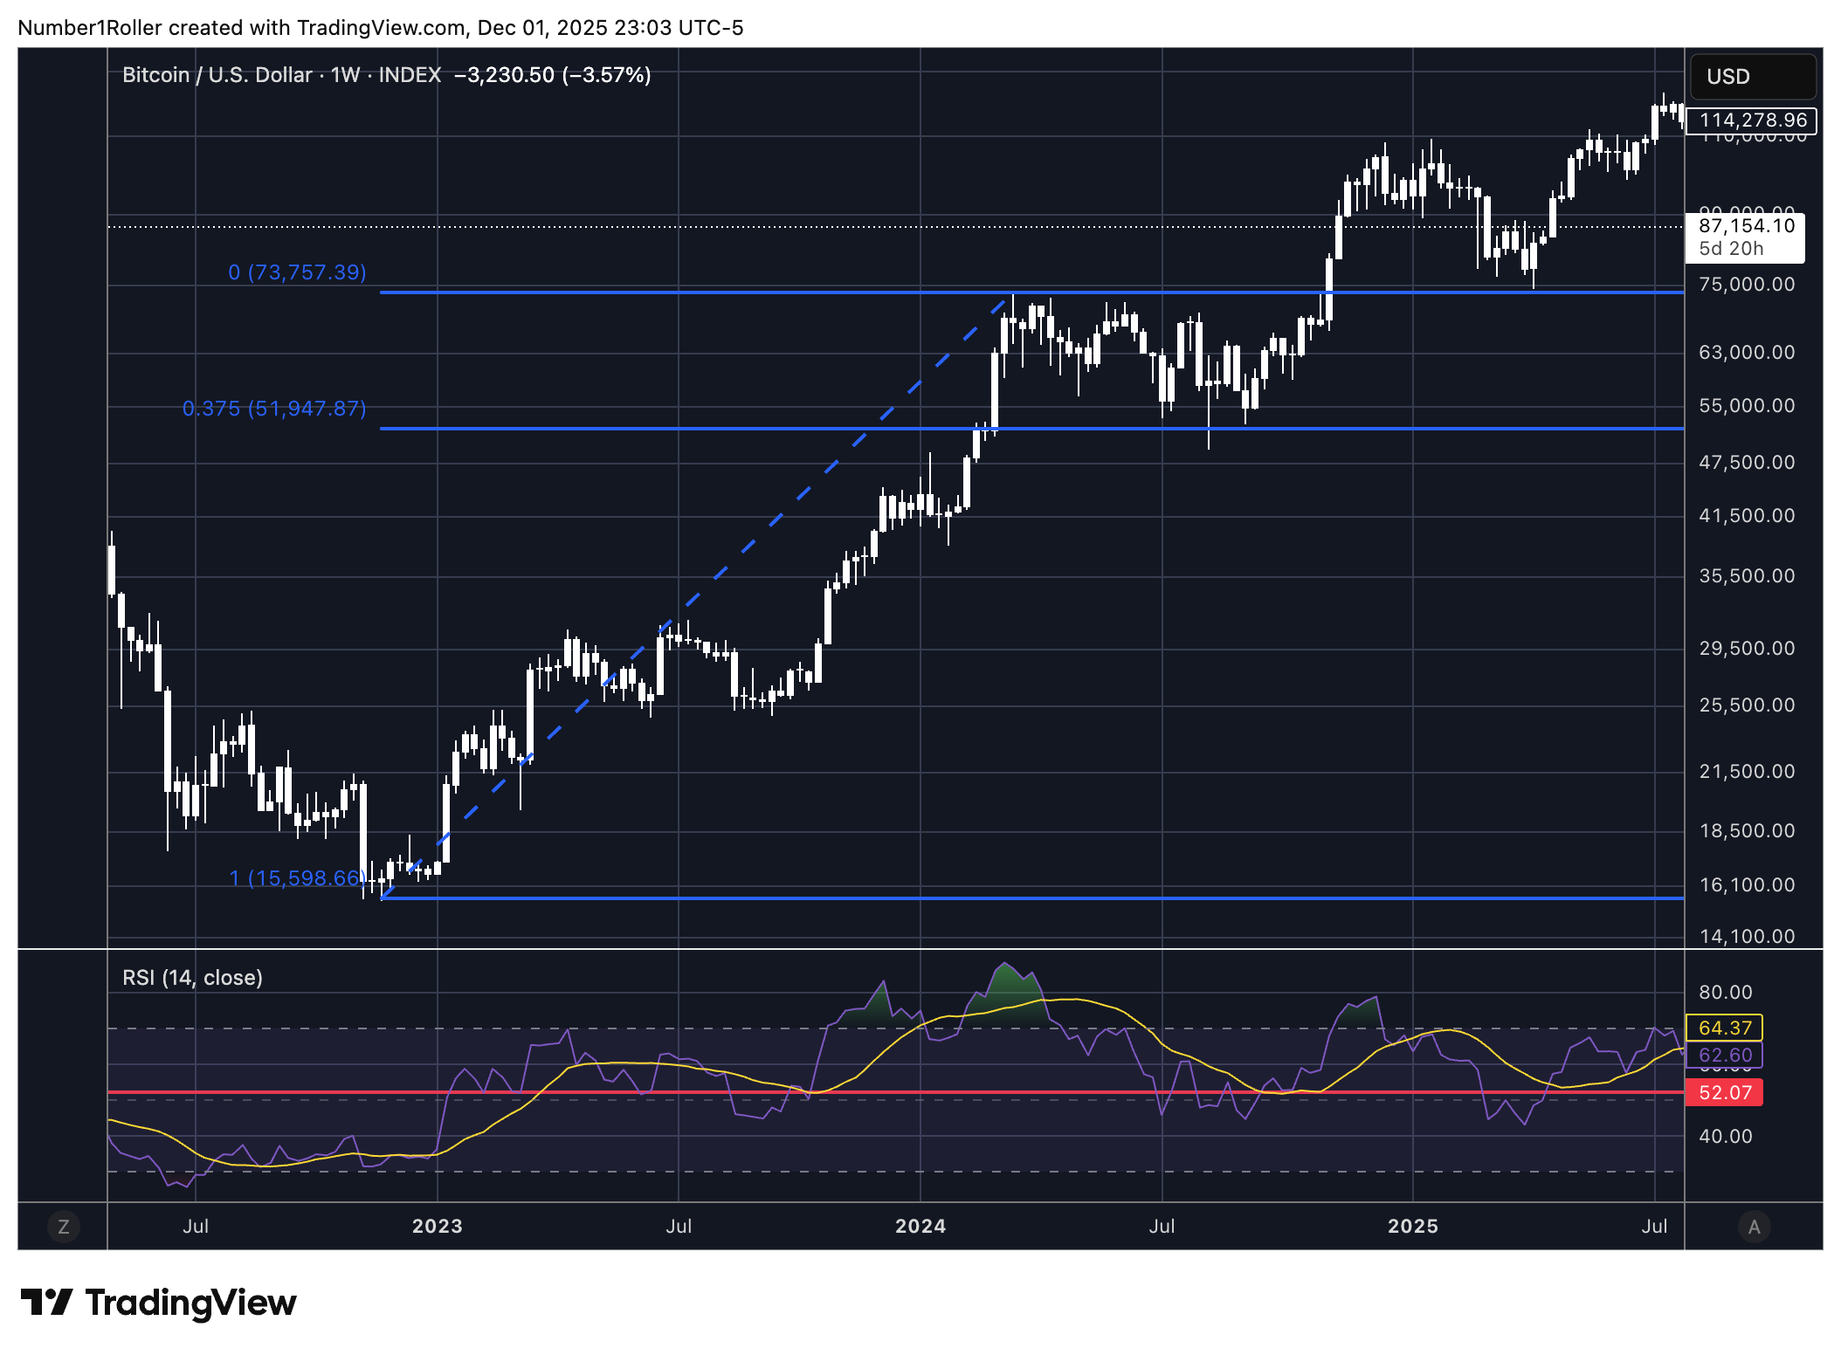Image resolution: width=1841 pixels, height=1355 pixels.
Task: Click the 1W interval in the chart title
Action: [345, 75]
